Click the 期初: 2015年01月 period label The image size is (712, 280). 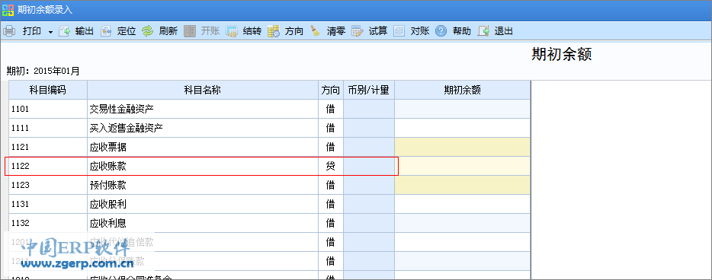click(x=43, y=71)
